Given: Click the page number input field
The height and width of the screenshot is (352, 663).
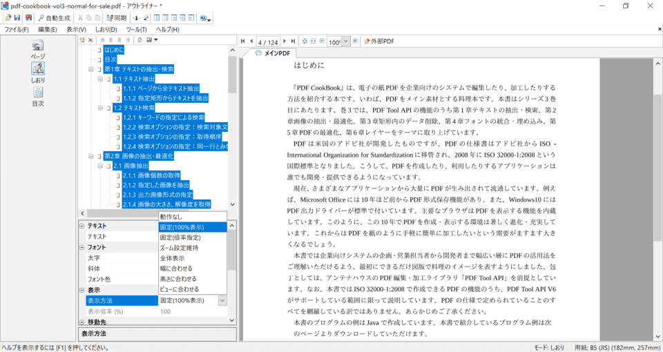Looking at the screenshot, I should [x=268, y=41].
